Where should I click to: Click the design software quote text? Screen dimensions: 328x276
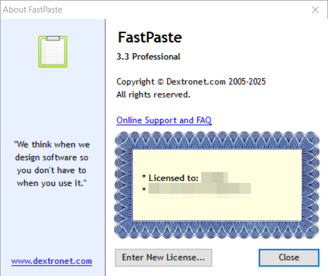(x=51, y=164)
